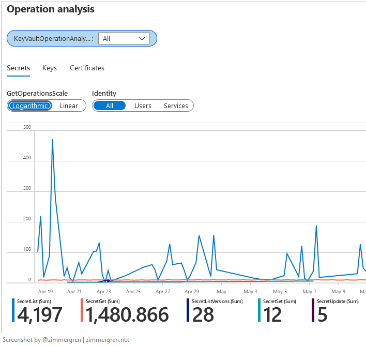This screenshot has width=366, height=346.
Task: Switch to the Keys tab
Action: [x=50, y=68]
